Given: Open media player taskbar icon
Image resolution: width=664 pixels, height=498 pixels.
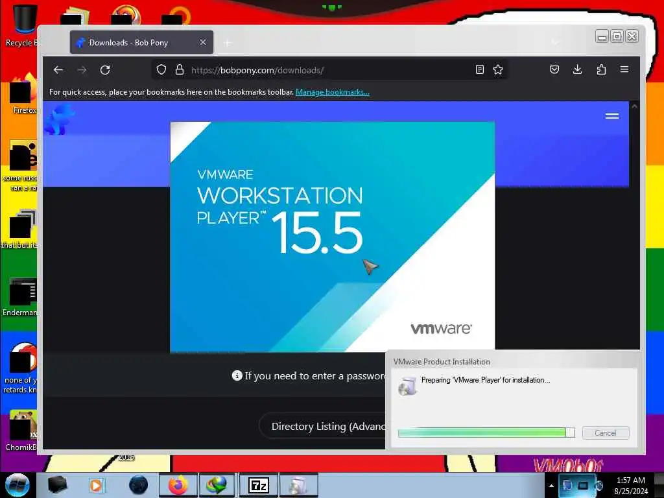Looking at the screenshot, I should (96, 485).
